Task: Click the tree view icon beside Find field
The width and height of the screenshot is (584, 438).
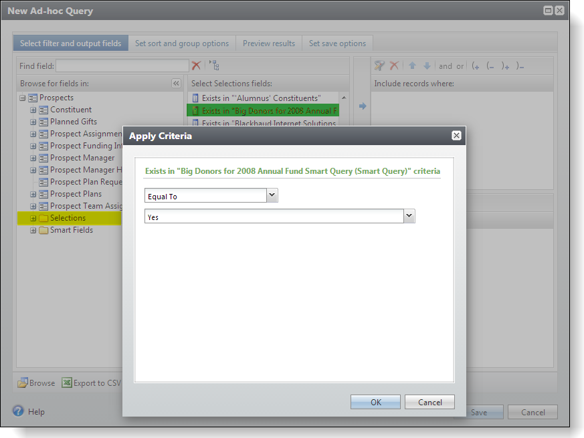Action: click(x=214, y=66)
